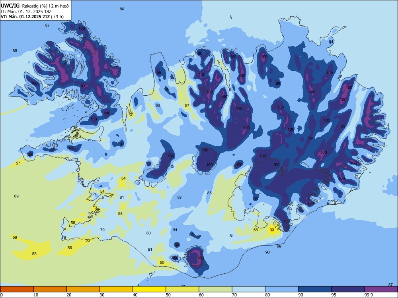
Task: Click the light blue 80–90 legend segment
Action: coord(282,289)
